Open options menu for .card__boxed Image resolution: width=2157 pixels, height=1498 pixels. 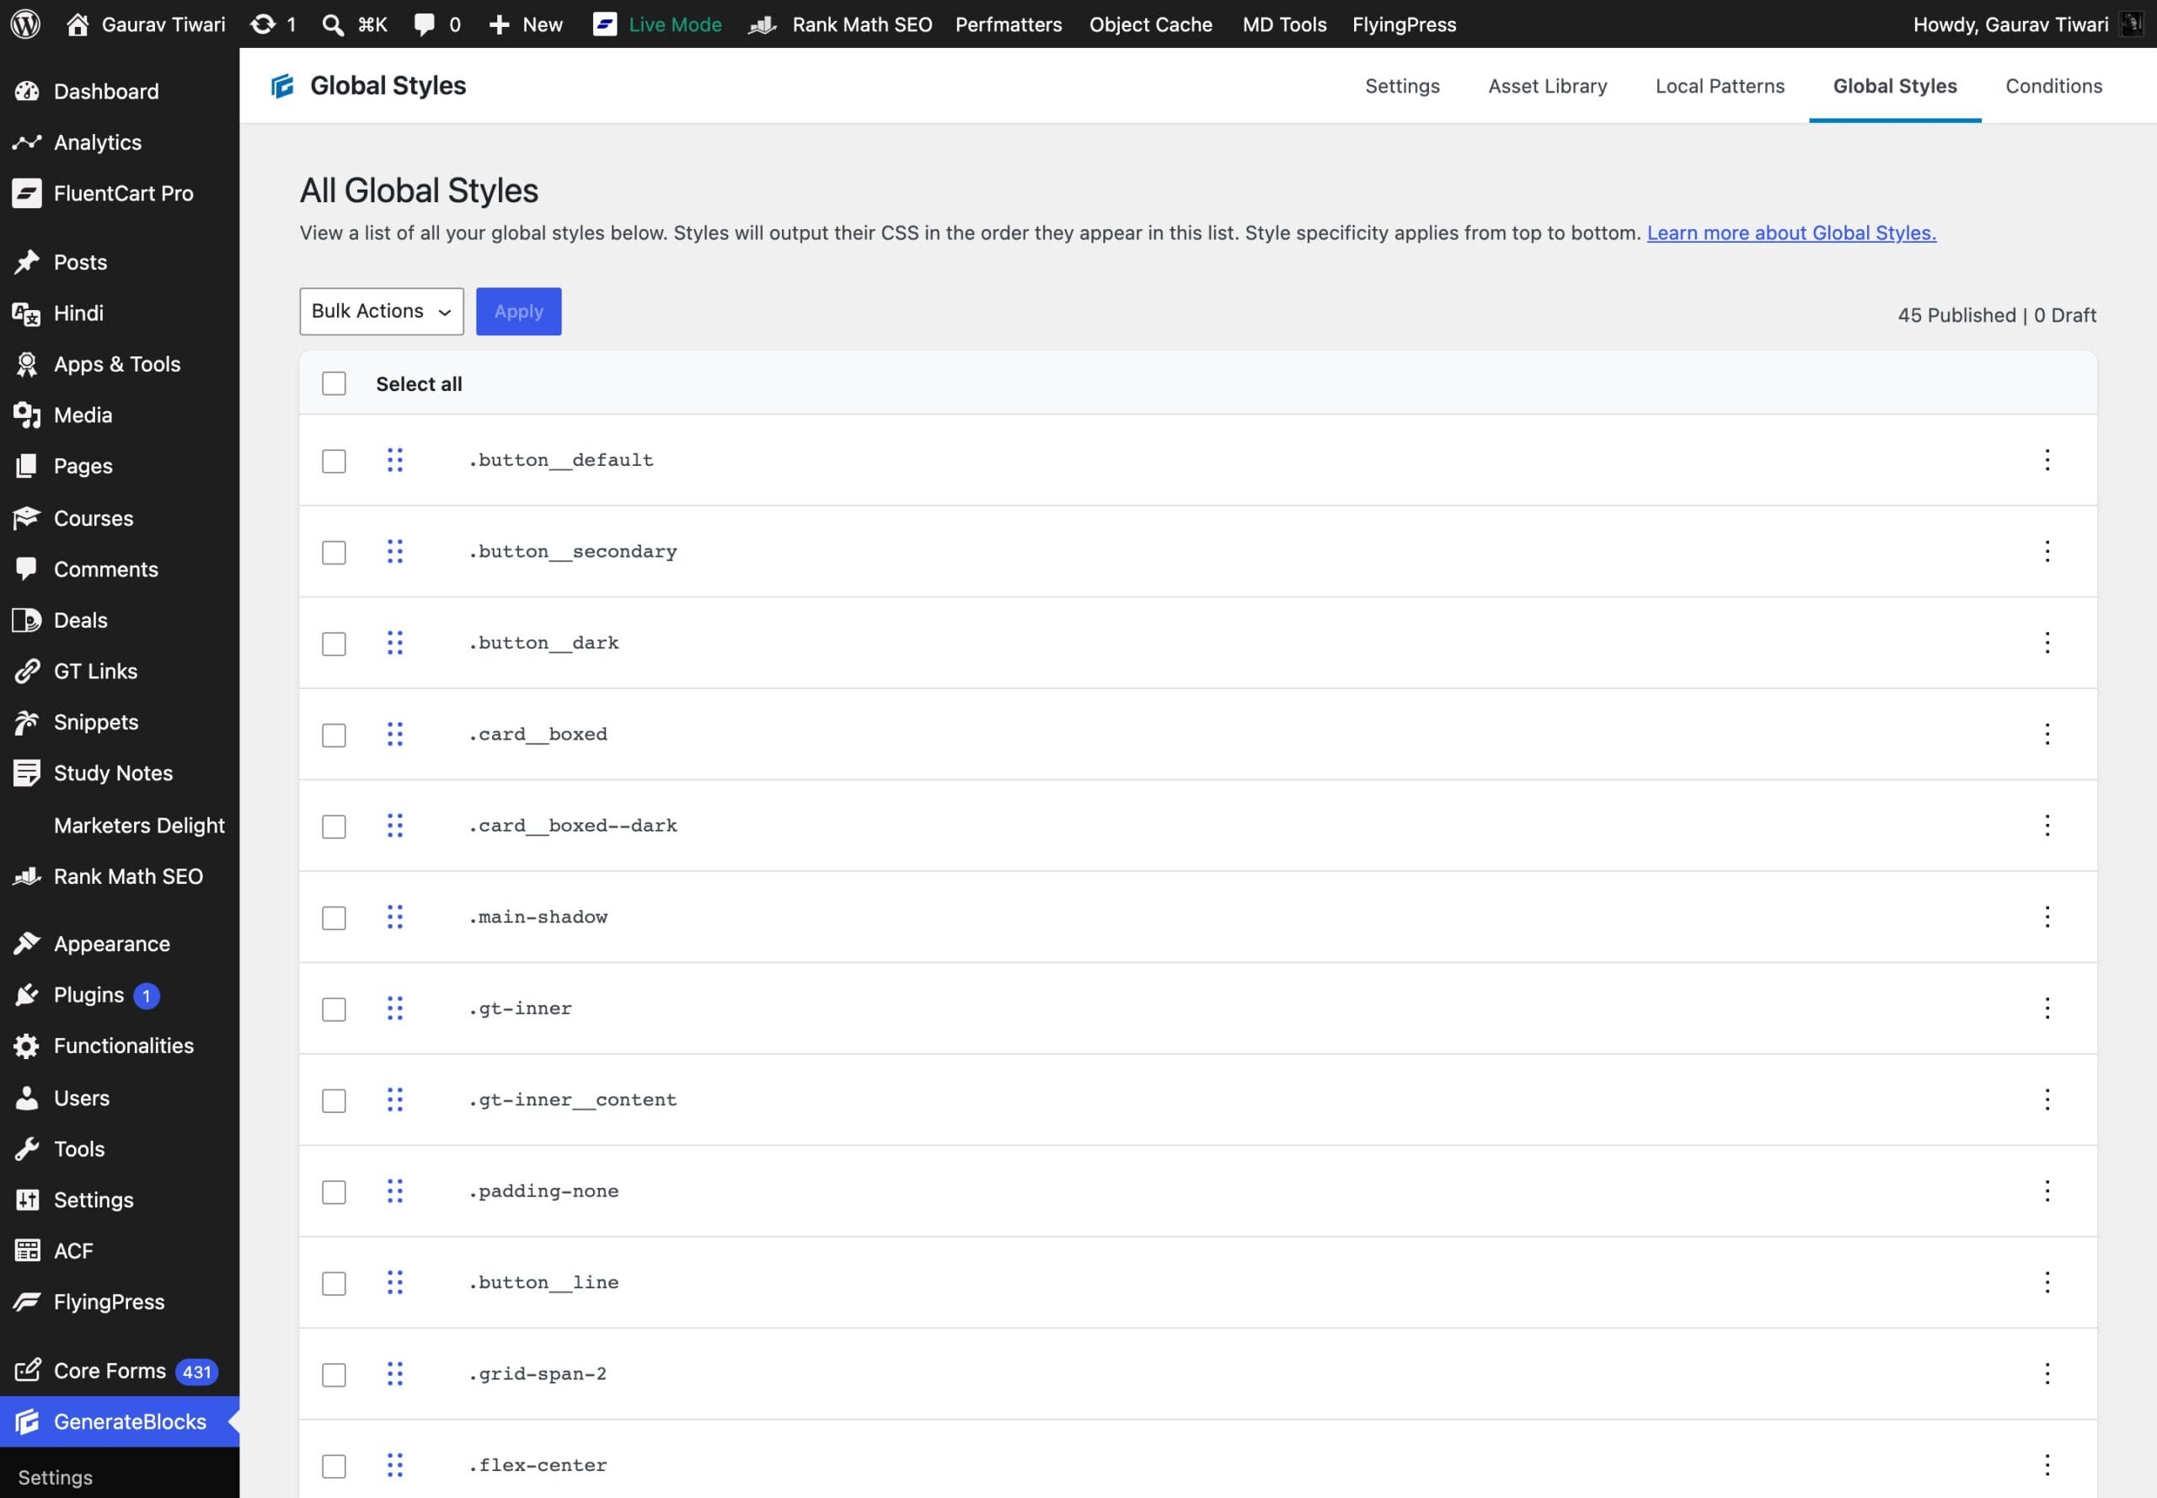pyautogui.click(x=2047, y=734)
